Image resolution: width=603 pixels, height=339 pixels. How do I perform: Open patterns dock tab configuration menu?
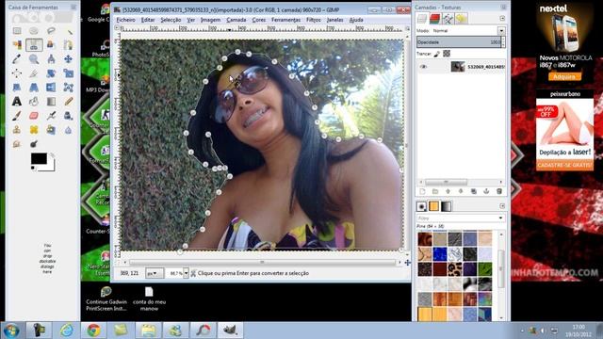pos(502,206)
